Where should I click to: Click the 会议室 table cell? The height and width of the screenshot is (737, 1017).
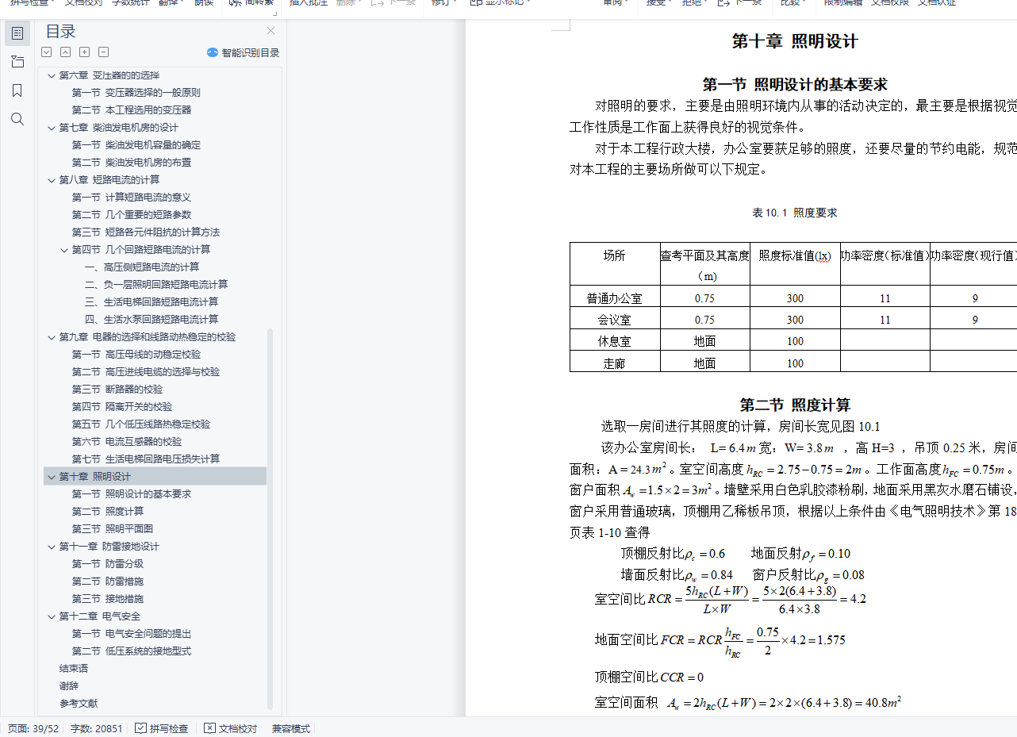click(615, 320)
